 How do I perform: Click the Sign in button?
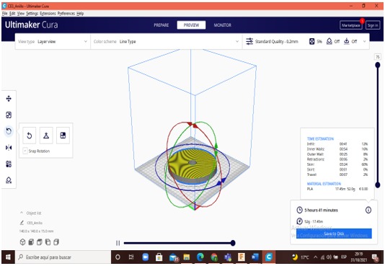373,25
